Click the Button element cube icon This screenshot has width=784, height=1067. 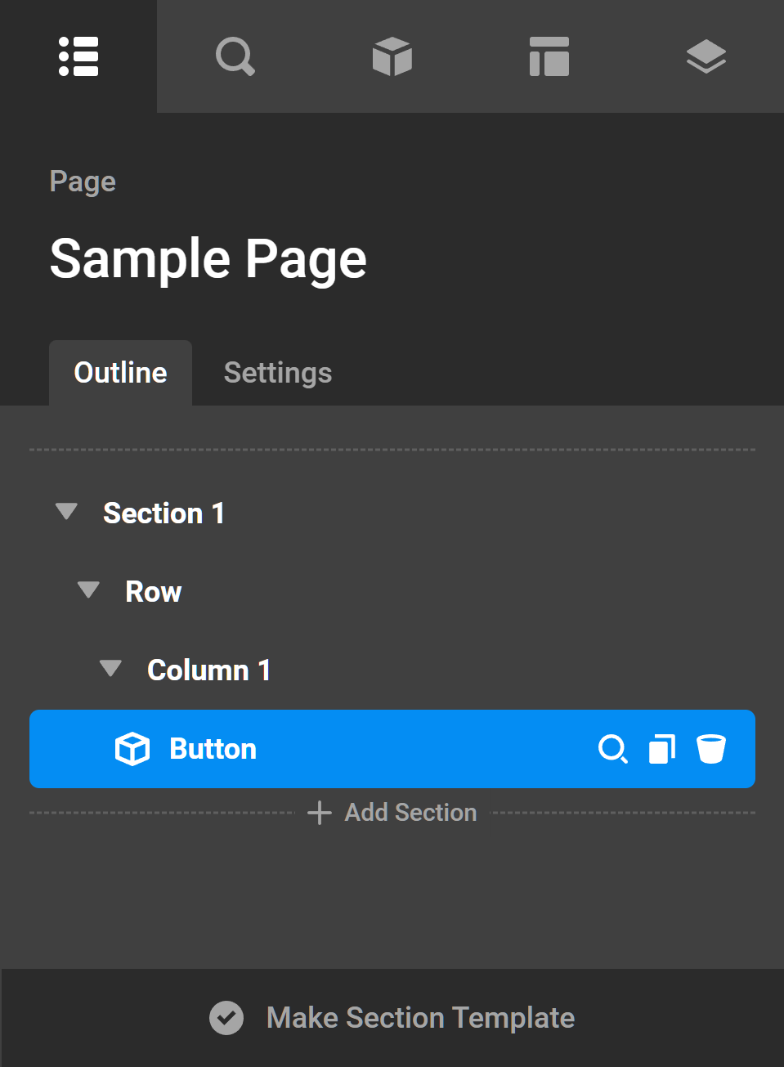pos(132,749)
